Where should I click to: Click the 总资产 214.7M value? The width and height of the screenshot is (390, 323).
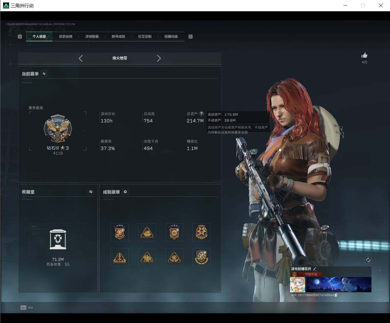[x=195, y=121]
